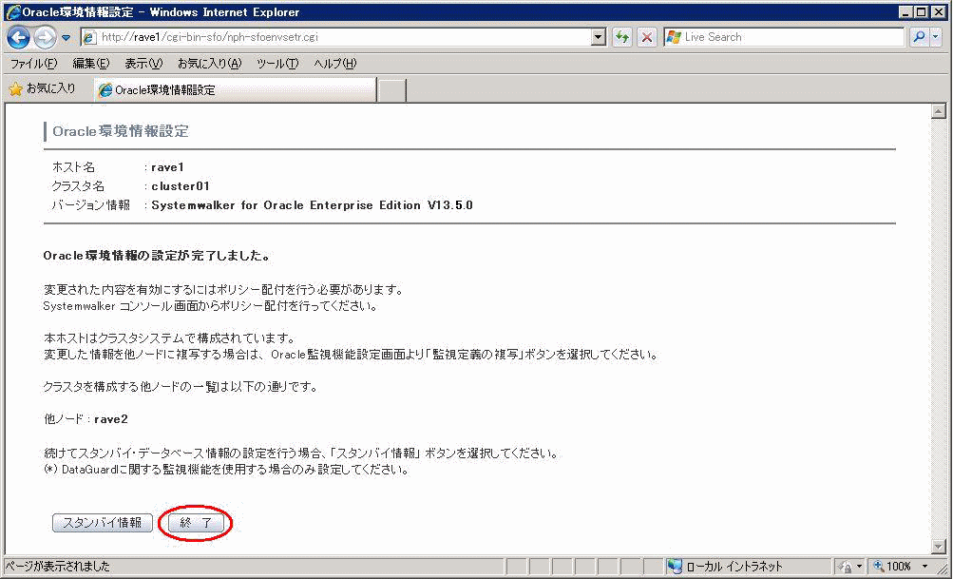Viewport: 953px width, 579px height.
Task: Refresh the page with the green arrows icon
Action: (621, 37)
